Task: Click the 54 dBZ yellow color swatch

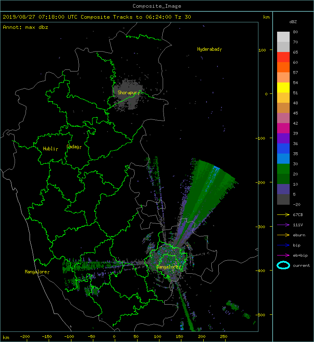Action: tap(283, 87)
